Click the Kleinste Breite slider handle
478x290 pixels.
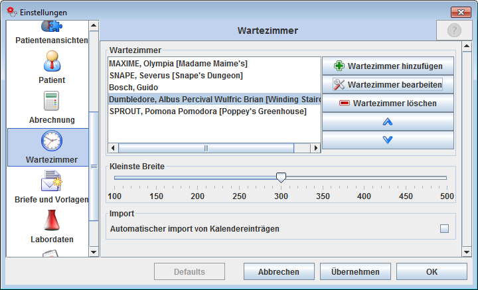[x=281, y=178]
